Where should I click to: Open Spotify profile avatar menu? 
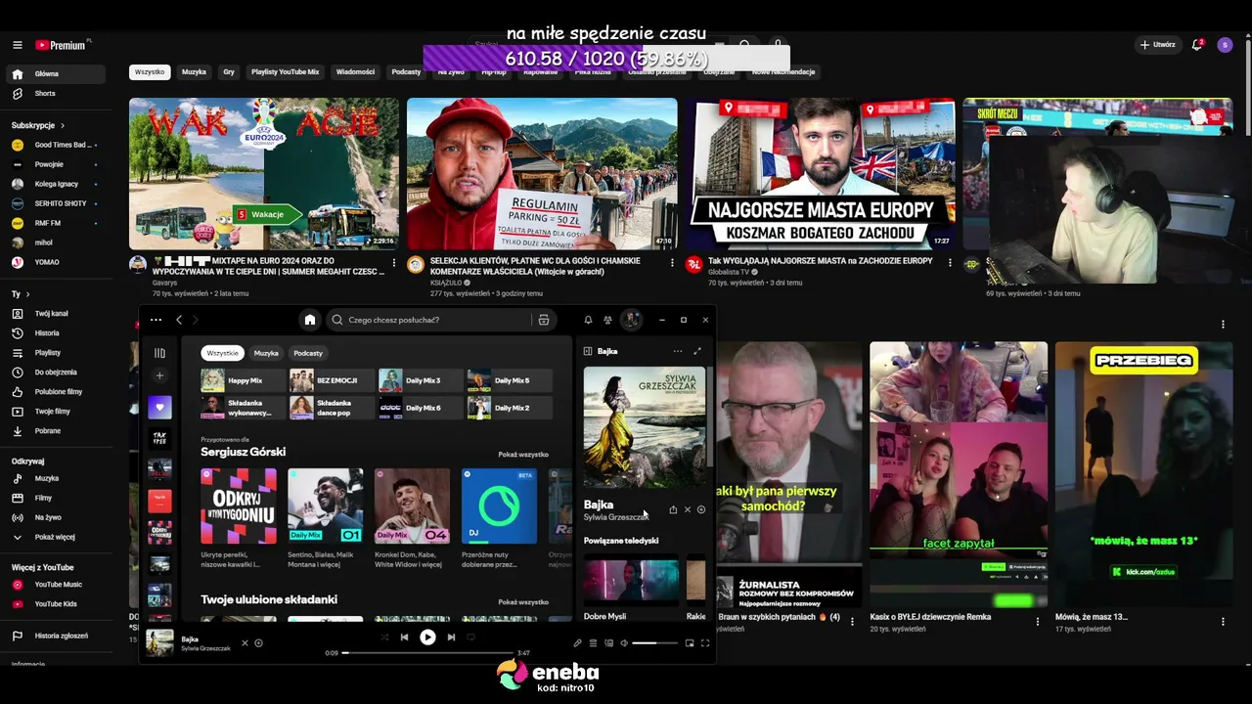point(632,320)
